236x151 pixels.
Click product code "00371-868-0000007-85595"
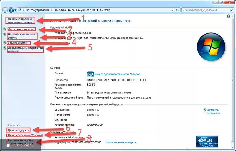point(86,142)
